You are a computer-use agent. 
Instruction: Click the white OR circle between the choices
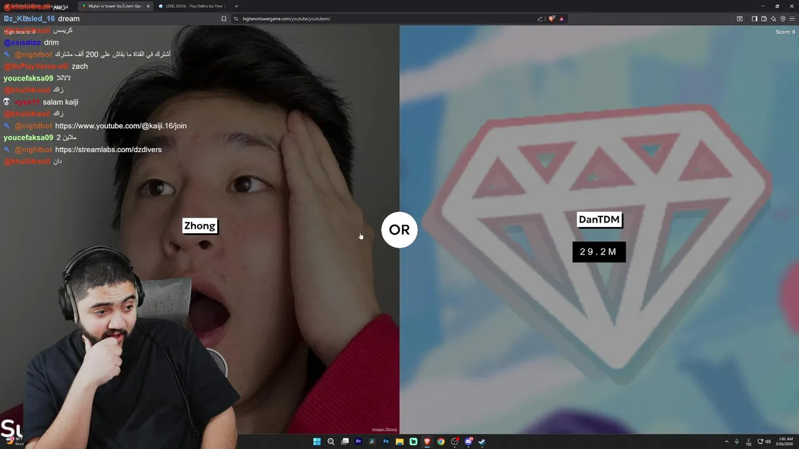tap(399, 229)
